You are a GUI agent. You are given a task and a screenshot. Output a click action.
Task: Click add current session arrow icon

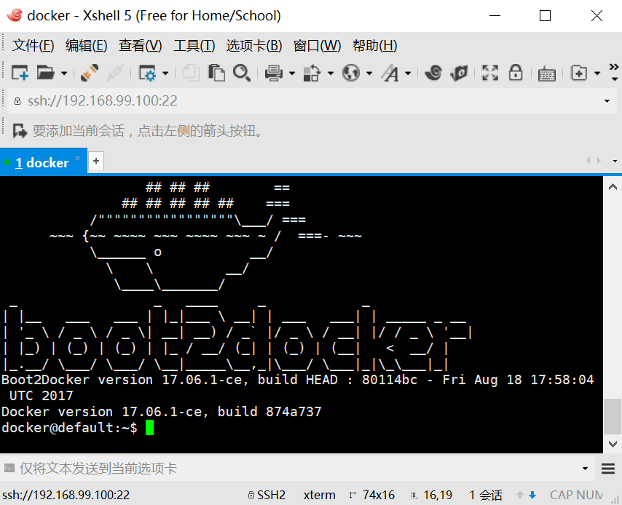click(x=20, y=131)
